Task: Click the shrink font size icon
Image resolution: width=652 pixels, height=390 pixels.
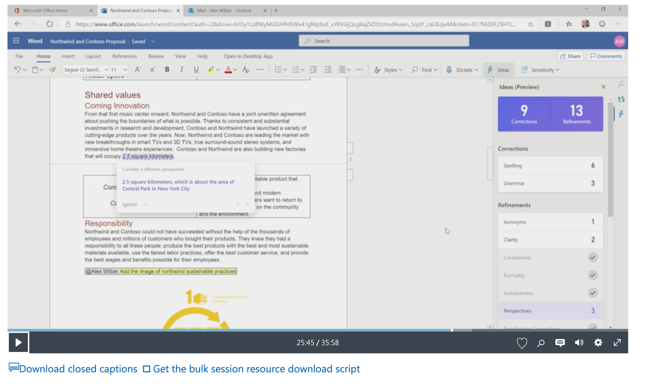Action: point(153,70)
